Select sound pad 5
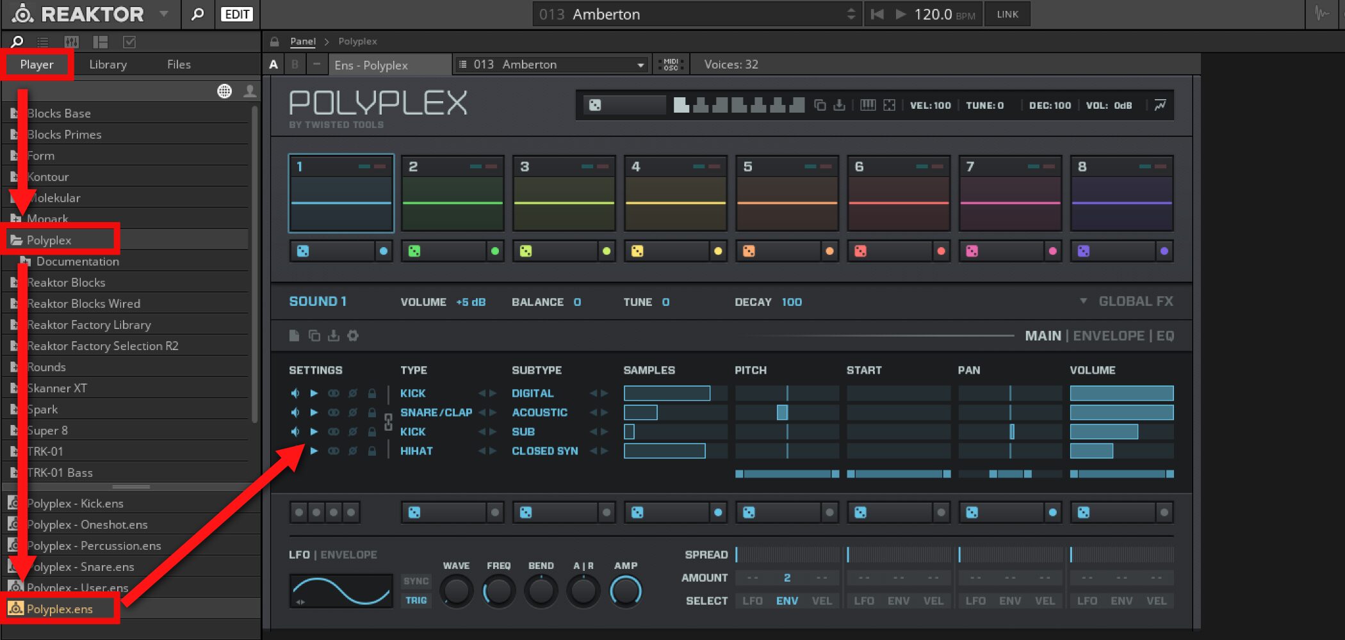Screen dimensions: 1345x640 (x=787, y=193)
